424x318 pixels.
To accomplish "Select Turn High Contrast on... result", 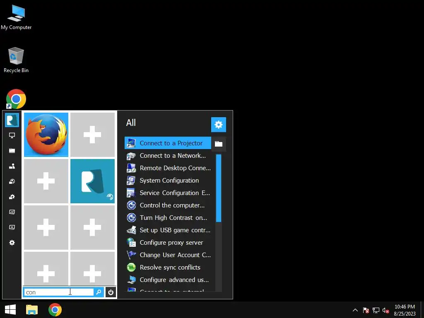I will click(x=168, y=218).
